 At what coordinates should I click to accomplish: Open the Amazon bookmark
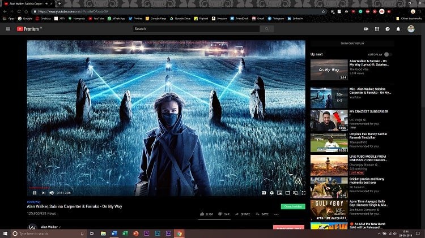tap(219, 19)
